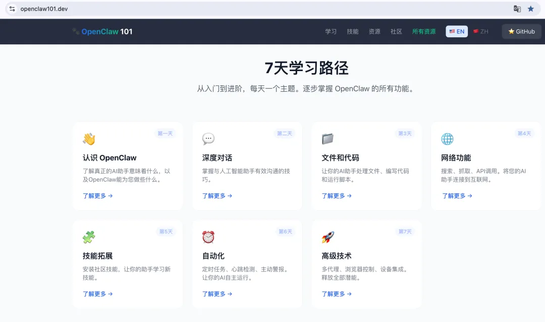Open the OpenClaw 101 logo home link
This screenshot has height=322, width=545.
click(102, 32)
